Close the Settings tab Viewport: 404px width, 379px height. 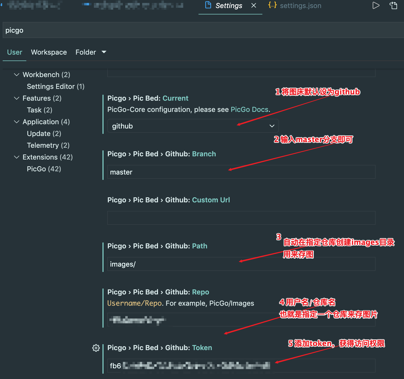coord(254,5)
